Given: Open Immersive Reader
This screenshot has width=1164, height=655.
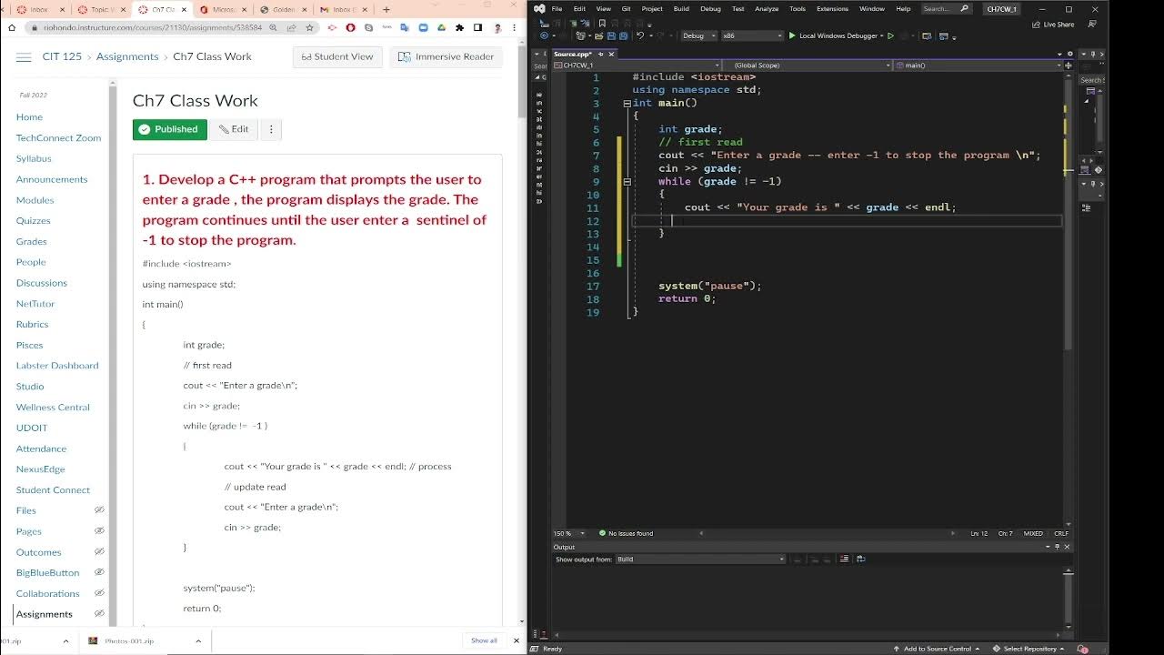Looking at the screenshot, I should (447, 56).
